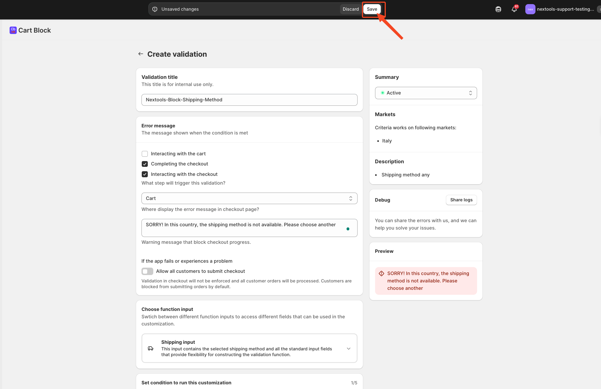Click the Sidekick assistant icon in top bar
The width and height of the screenshot is (601, 389).
click(498, 9)
